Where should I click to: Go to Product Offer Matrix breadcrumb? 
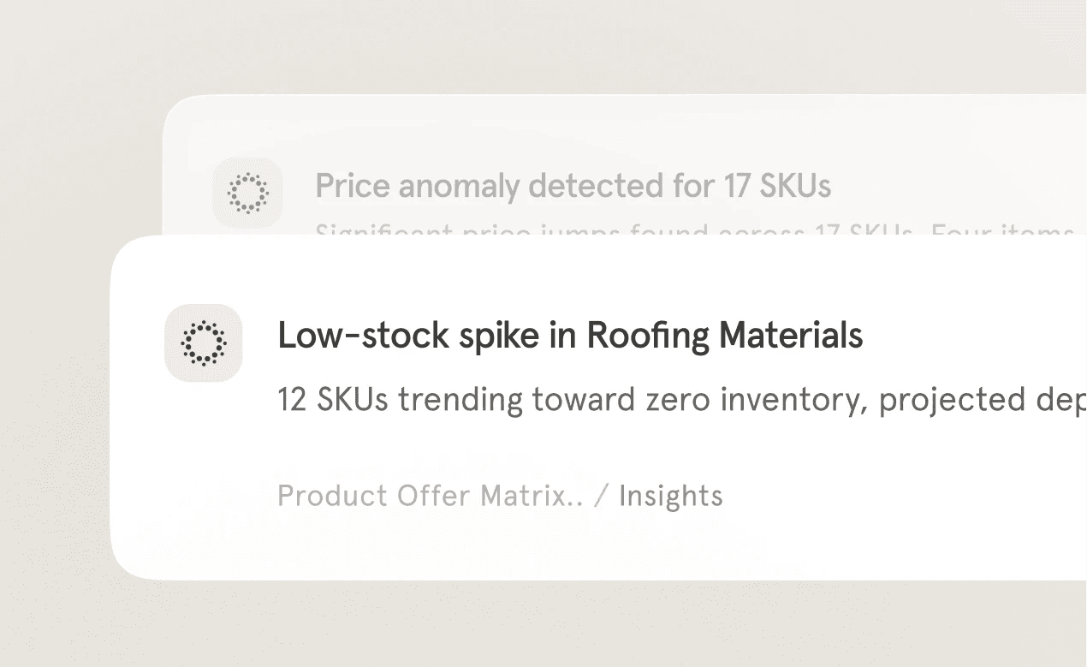[430, 496]
